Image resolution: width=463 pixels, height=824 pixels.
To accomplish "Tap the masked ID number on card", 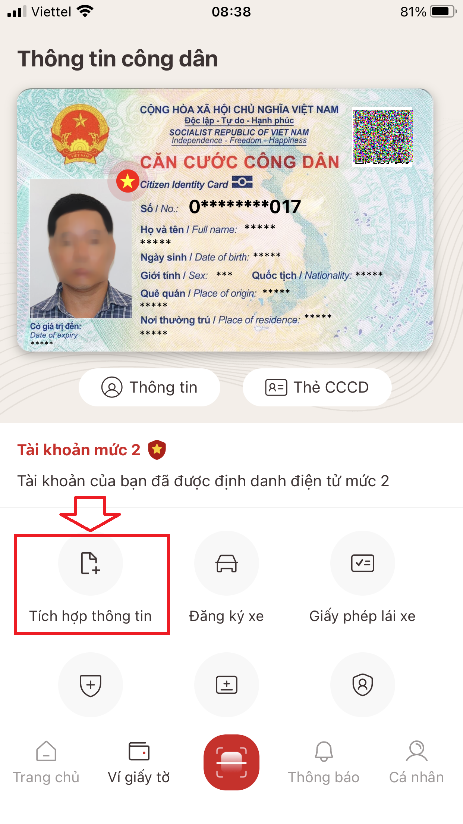I will click(x=245, y=206).
